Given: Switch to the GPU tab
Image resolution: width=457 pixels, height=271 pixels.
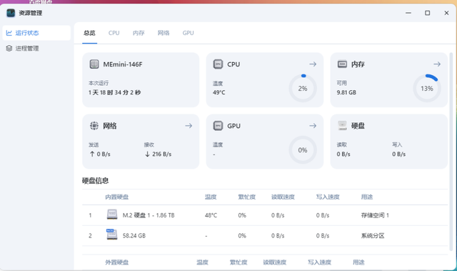Looking at the screenshot, I should point(189,33).
